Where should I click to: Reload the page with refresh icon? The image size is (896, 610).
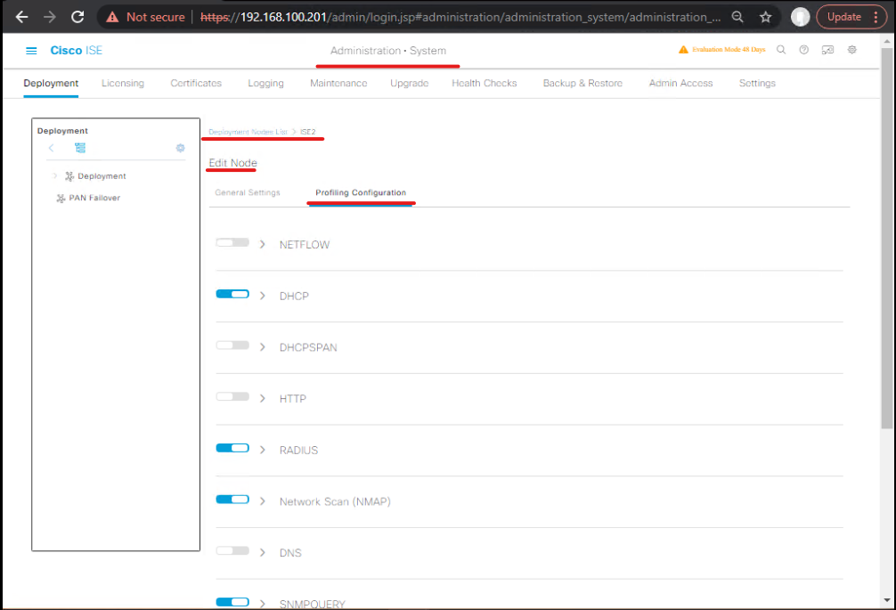click(x=77, y=17)
